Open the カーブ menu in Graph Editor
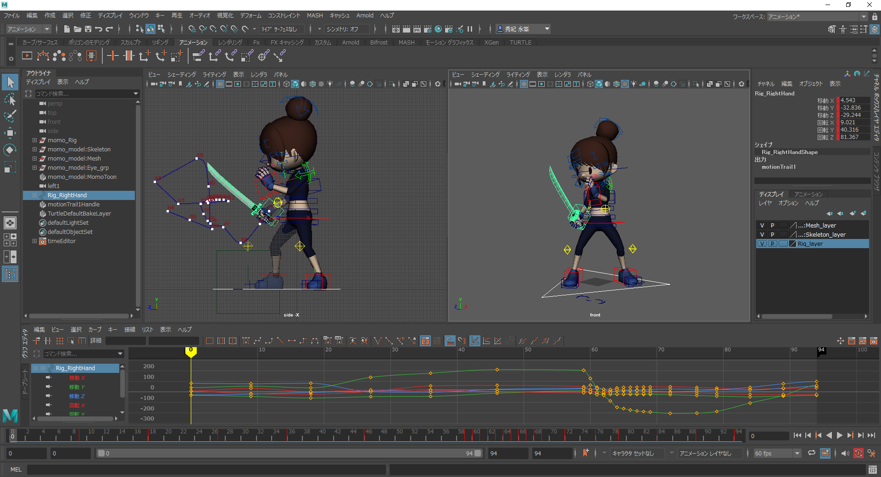The width and height of the screenshot is (881, 477). click(x=95, y=329)
